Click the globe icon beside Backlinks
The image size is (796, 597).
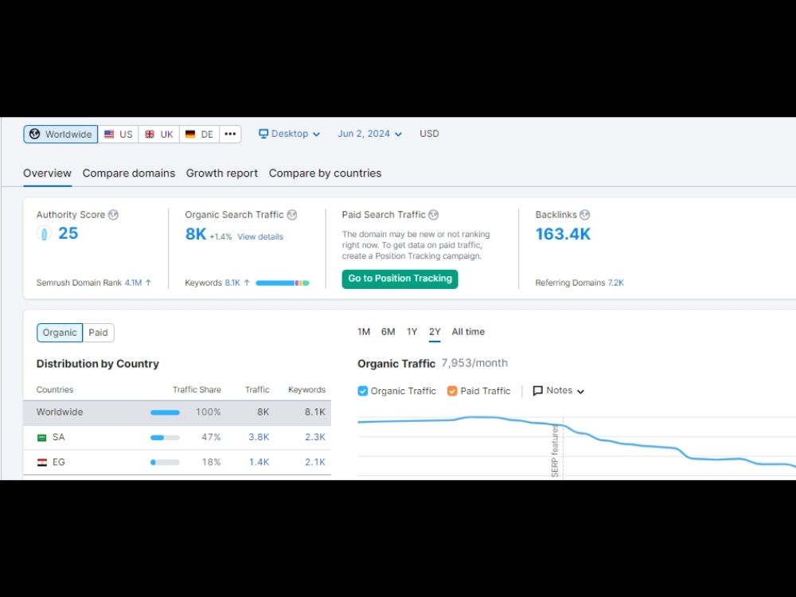click(x=585, y=215)
